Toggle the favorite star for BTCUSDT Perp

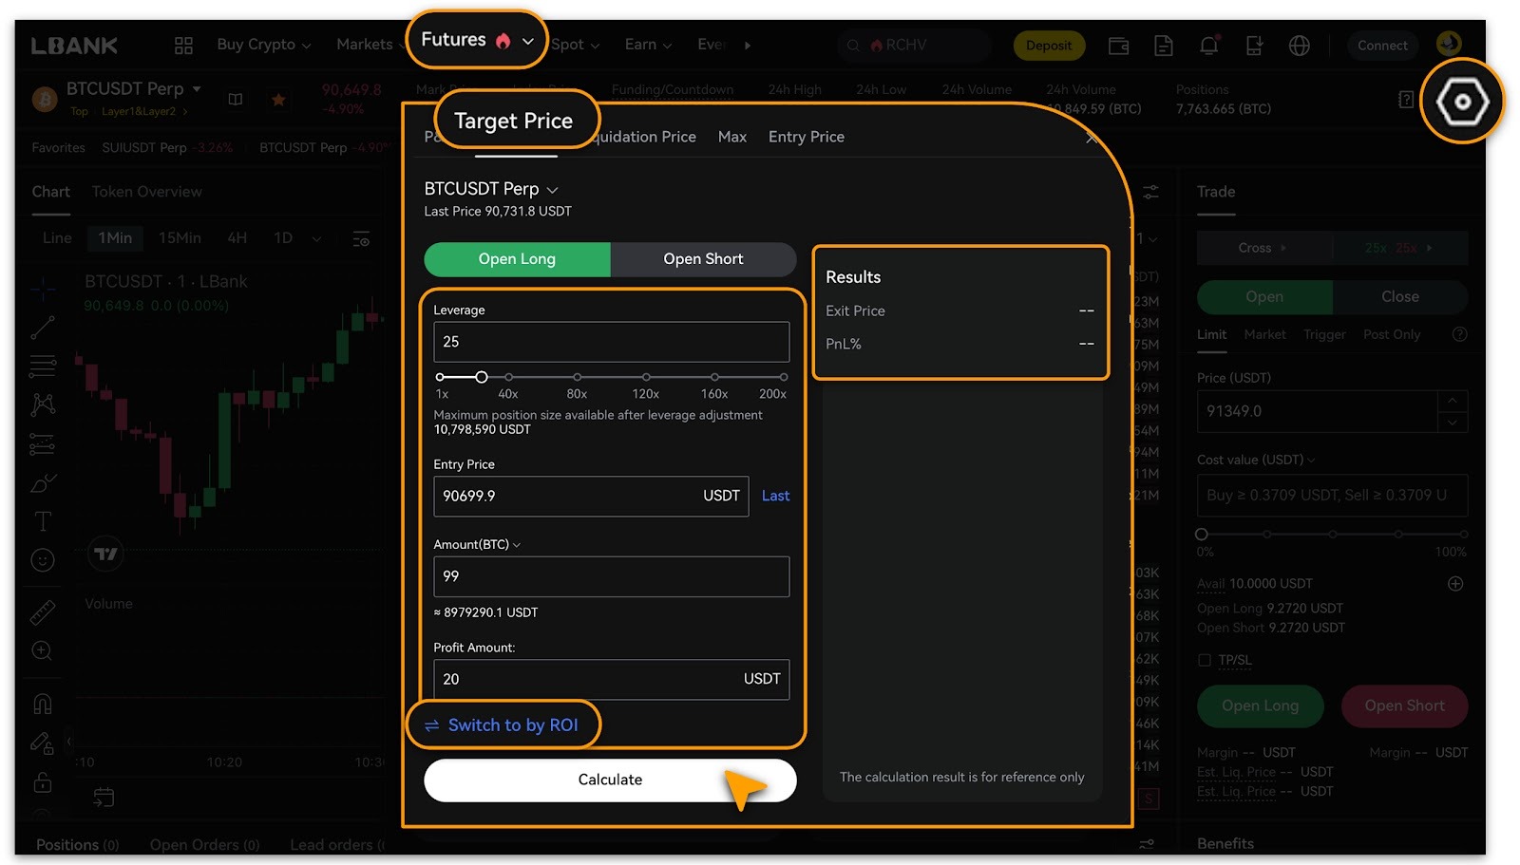point(278,99)
